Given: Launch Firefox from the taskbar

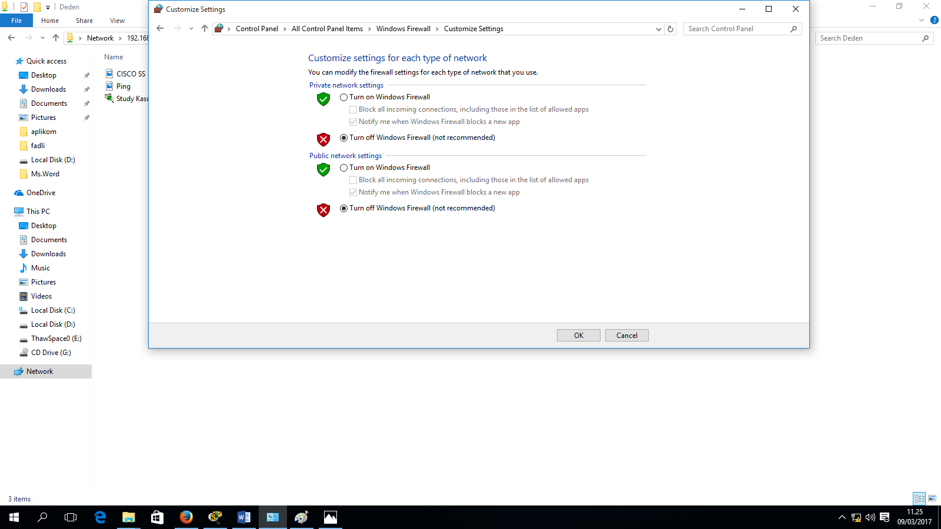Looking at the screenshot, I should click(x=186, y=517).
